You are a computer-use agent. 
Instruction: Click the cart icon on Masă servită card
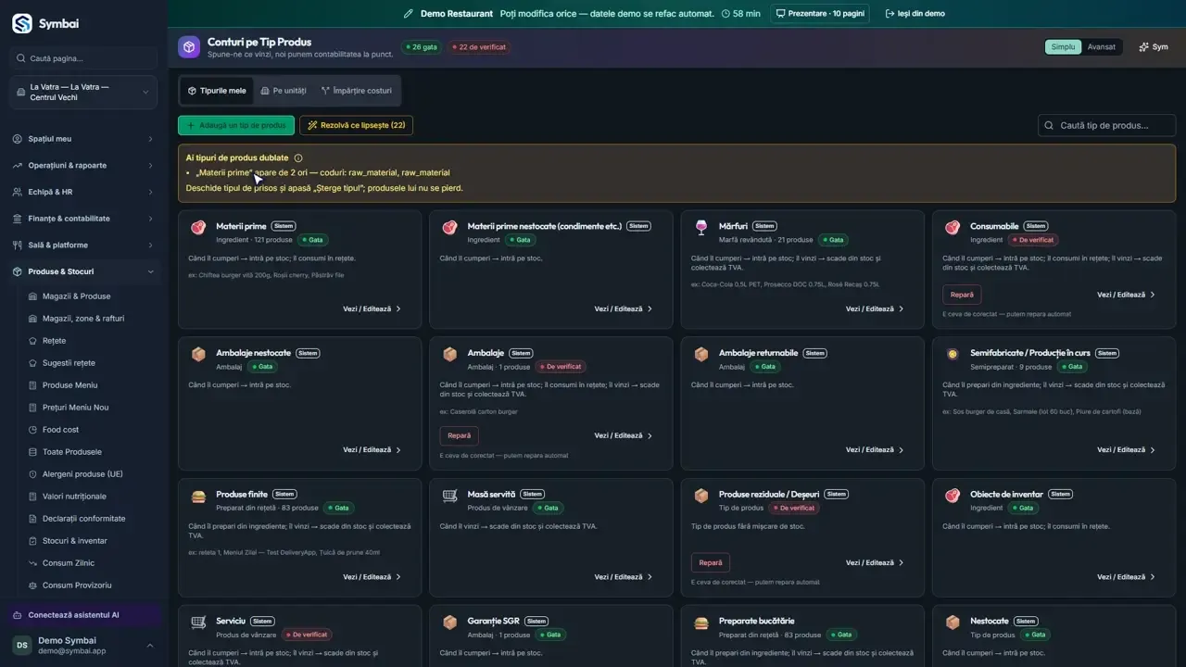449,496
